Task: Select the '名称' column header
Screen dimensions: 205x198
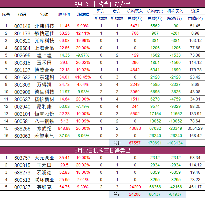Action: pyautogui.click(x=44, y=15)
